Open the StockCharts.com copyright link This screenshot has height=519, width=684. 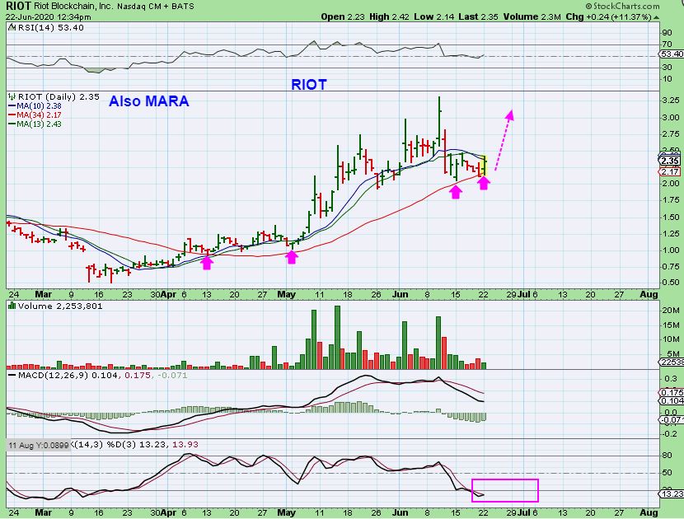coord(622,6)
